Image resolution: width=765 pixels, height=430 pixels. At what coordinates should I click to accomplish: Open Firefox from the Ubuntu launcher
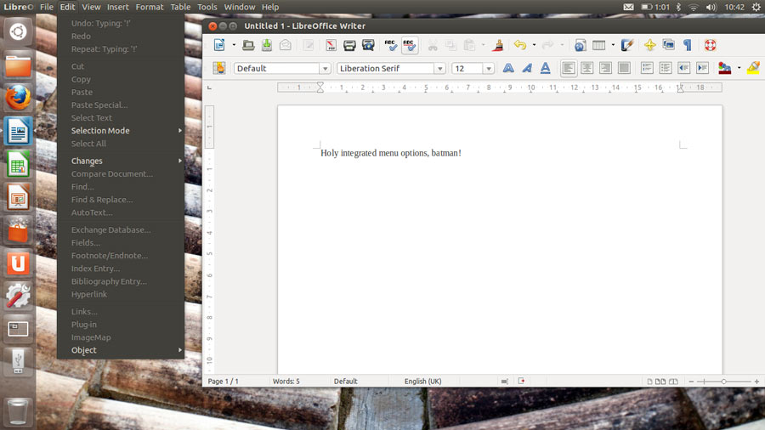pyautogui.click(x=18, y=98)
